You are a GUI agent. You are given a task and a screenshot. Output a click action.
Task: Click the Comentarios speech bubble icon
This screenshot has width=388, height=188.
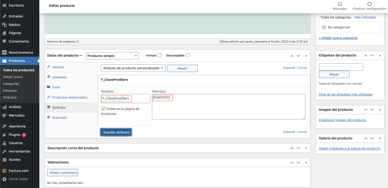[4, 41]
